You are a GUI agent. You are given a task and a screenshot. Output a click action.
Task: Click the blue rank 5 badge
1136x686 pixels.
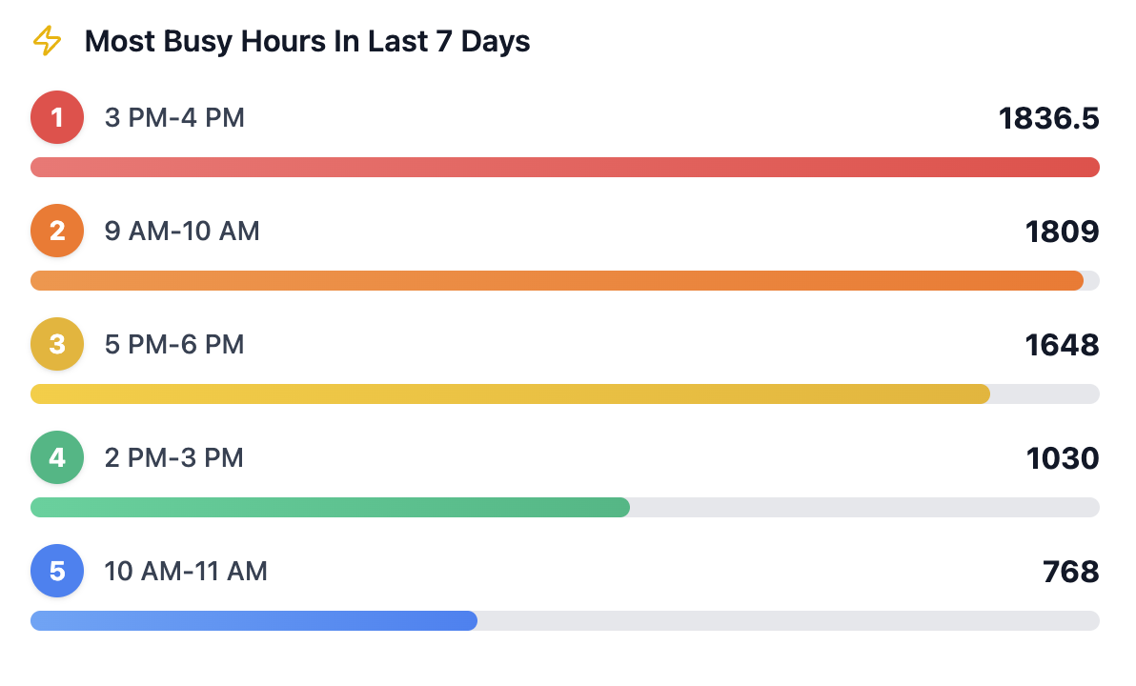click(57, 571)
